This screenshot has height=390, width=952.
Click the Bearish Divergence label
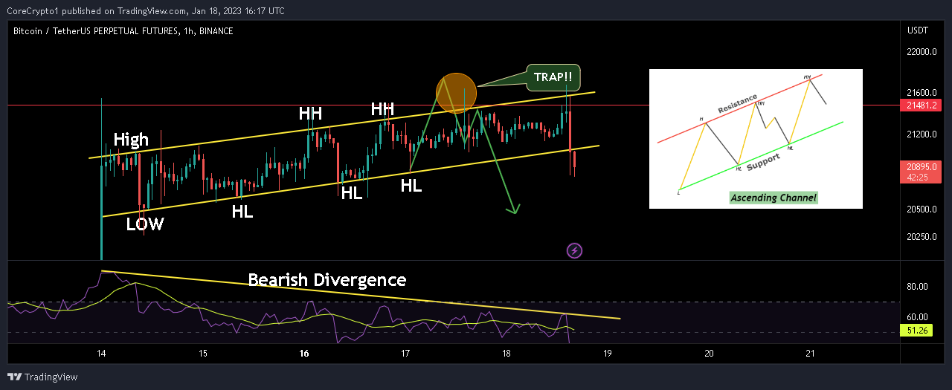(x=327, y=280)
